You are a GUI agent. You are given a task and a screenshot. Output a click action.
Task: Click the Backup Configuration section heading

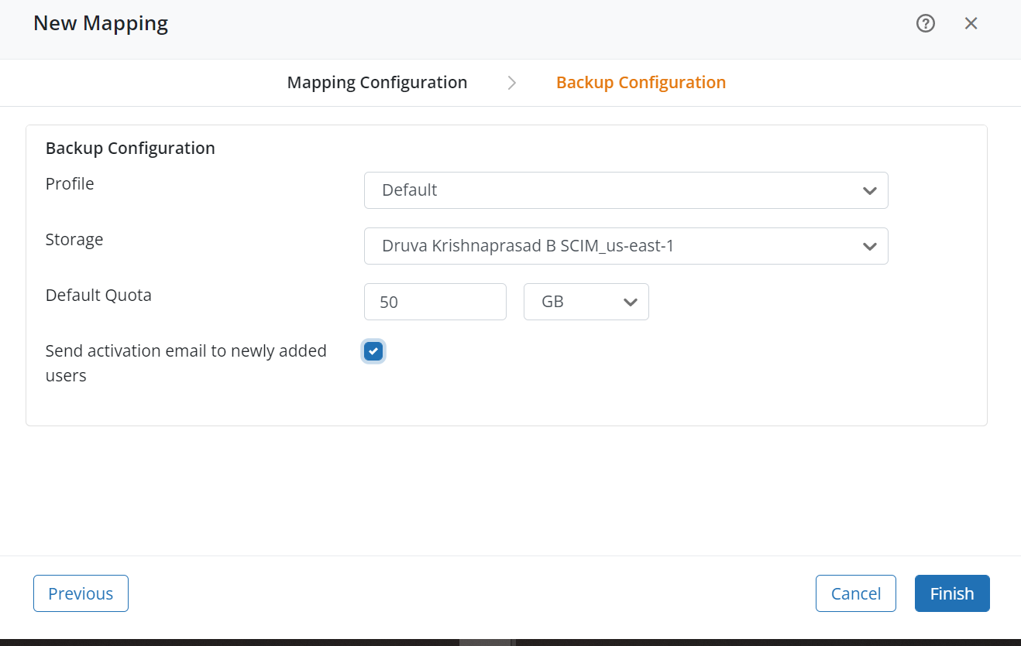click(130, 148)
